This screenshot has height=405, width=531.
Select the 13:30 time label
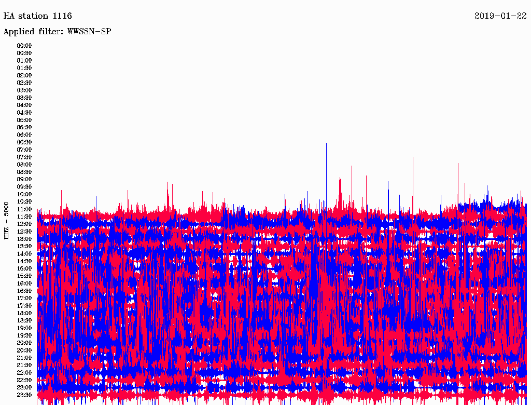click(24, 246)
